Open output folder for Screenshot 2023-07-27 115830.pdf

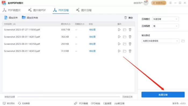click(x=125, y=30)
